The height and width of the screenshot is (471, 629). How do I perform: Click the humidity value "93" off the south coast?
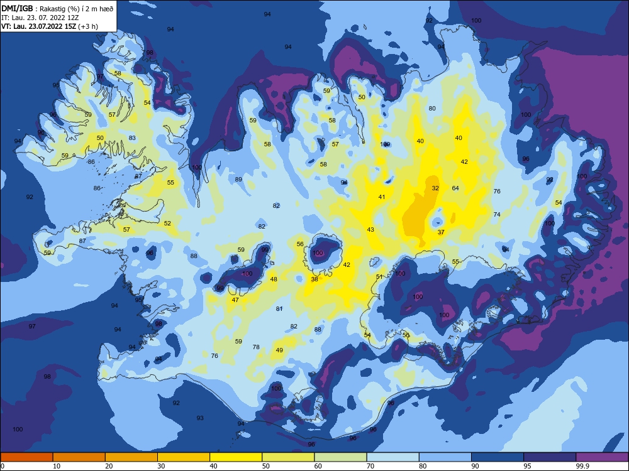(x=200, y=418)
